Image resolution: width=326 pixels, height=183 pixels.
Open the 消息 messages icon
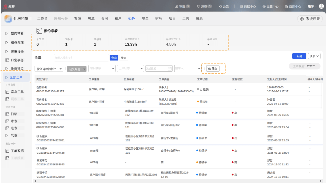198,6
